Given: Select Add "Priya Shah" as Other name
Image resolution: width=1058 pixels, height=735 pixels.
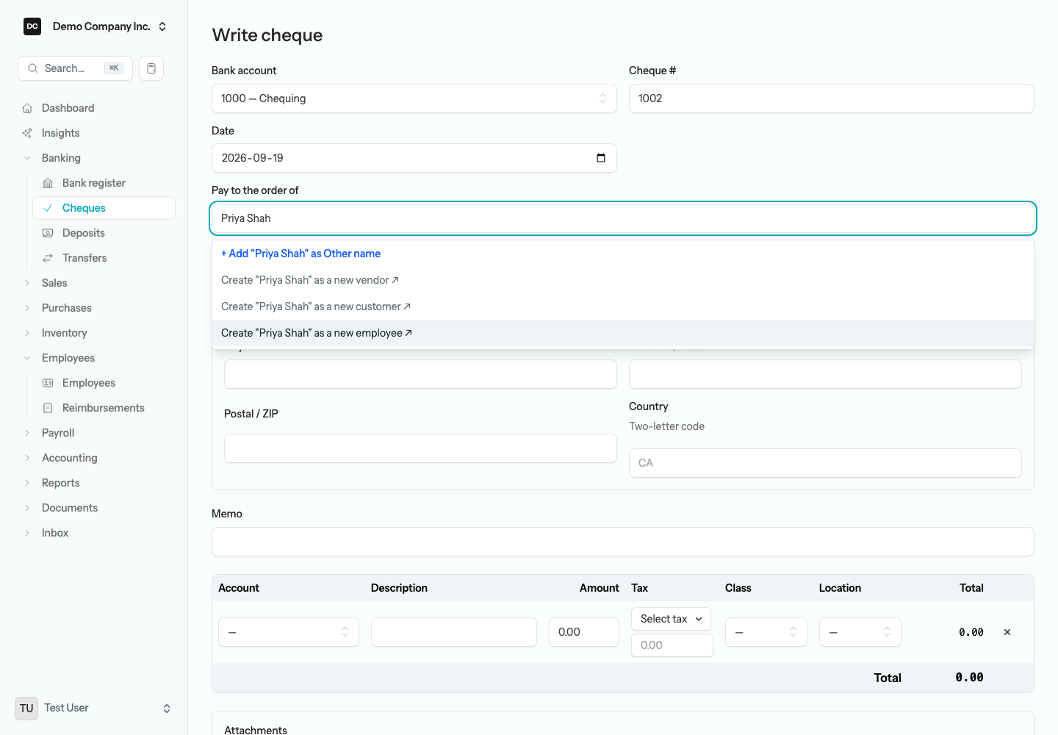Looking at the screenshot, I should point(623,254).
